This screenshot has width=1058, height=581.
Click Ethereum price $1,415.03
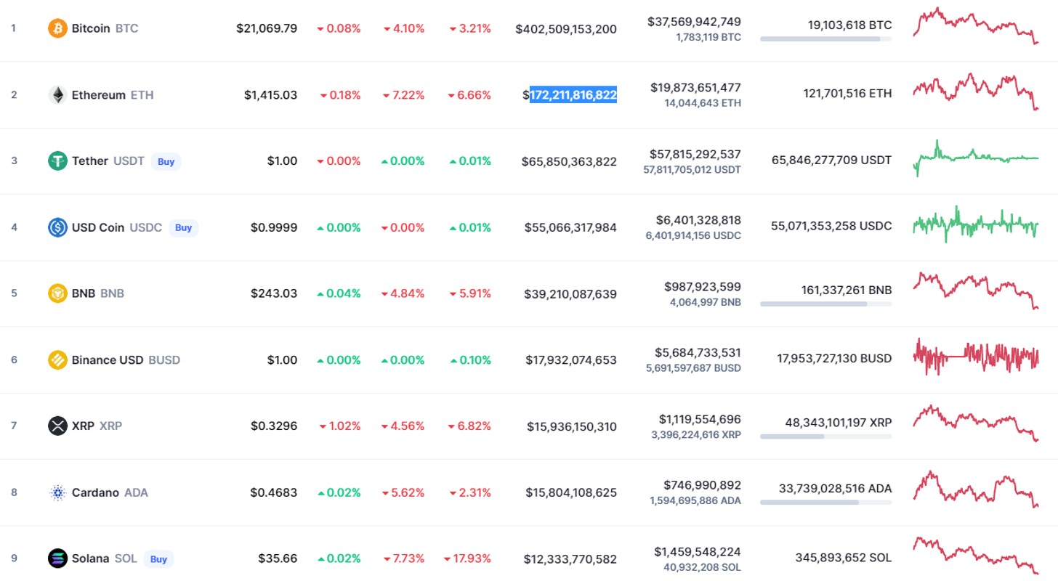[270, 95]
